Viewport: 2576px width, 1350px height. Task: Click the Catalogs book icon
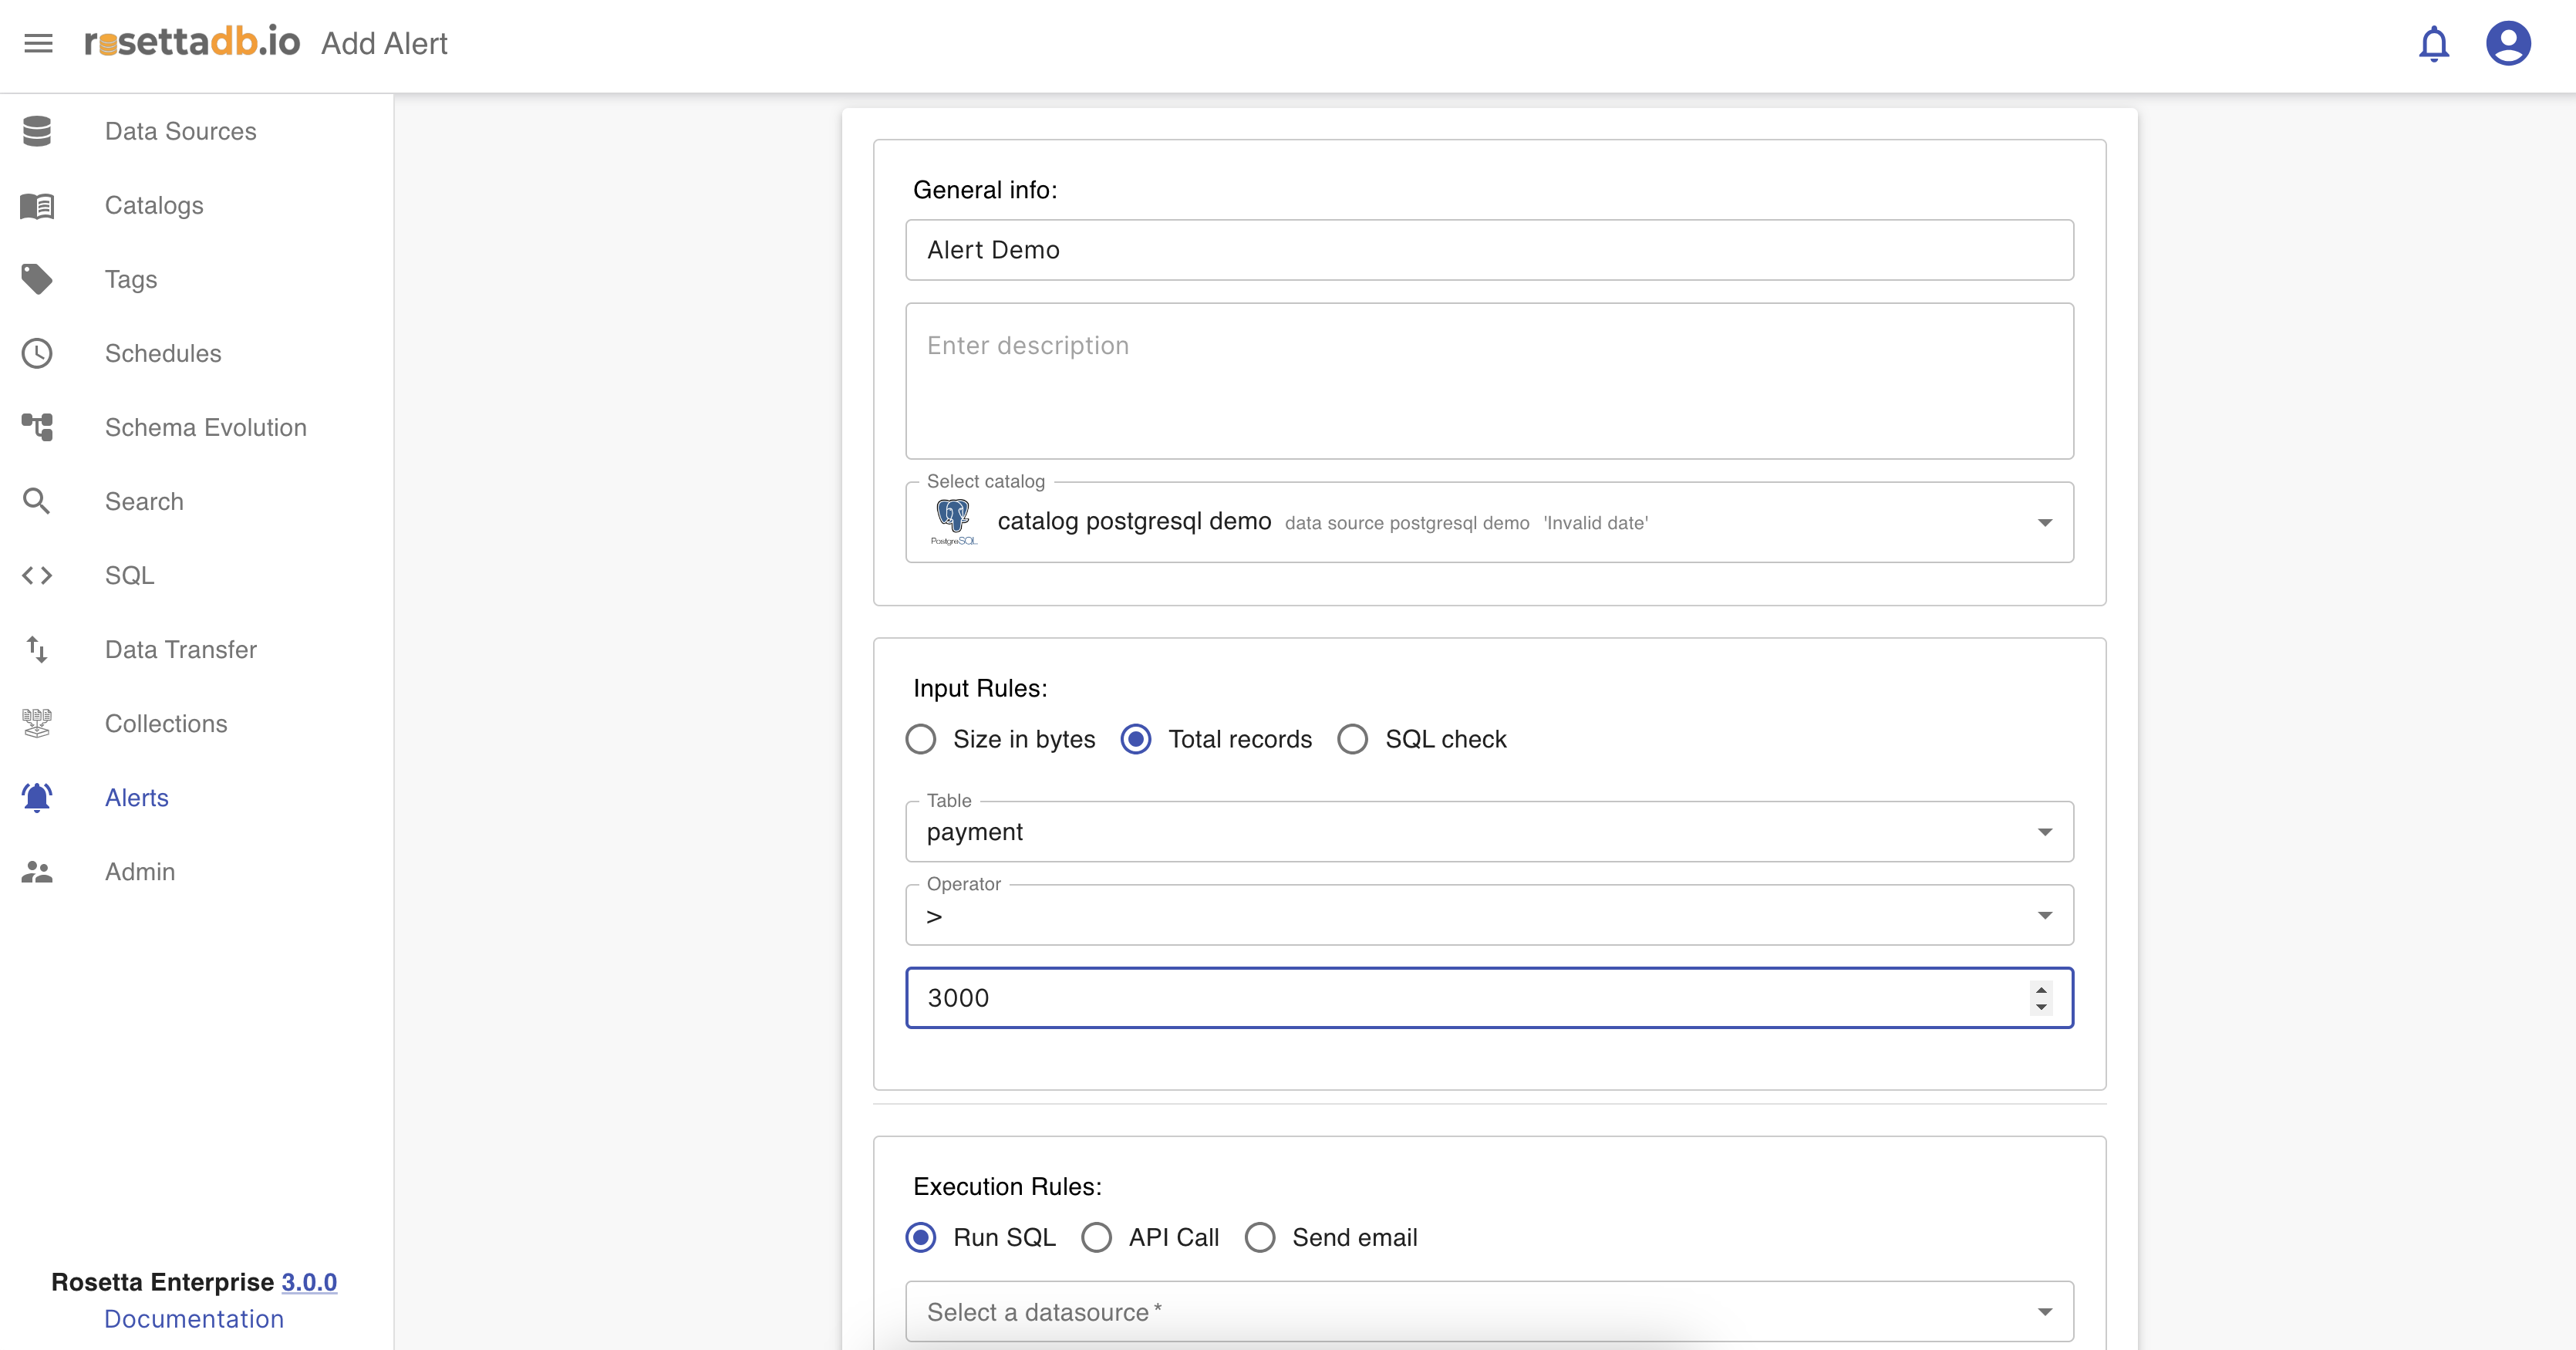tap(37, 205)
